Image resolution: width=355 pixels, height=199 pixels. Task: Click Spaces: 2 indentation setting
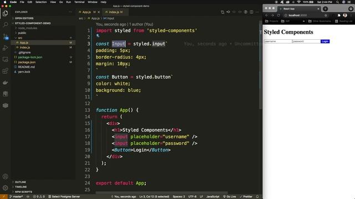(179, 197)
